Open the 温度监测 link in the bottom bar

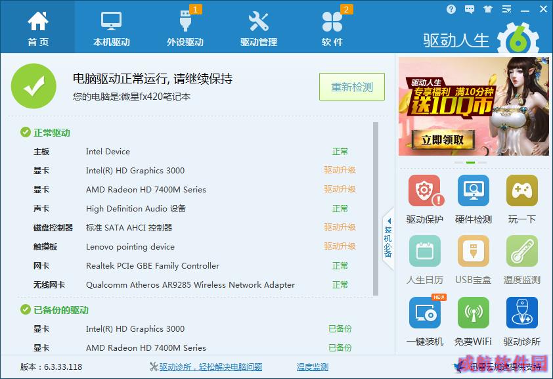click(x=313, y=367)
